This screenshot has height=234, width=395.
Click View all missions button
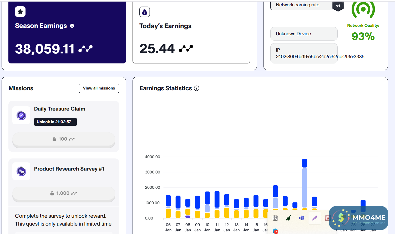point(99,88)
